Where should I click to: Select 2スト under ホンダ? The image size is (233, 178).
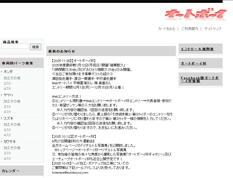pos(8,83)
